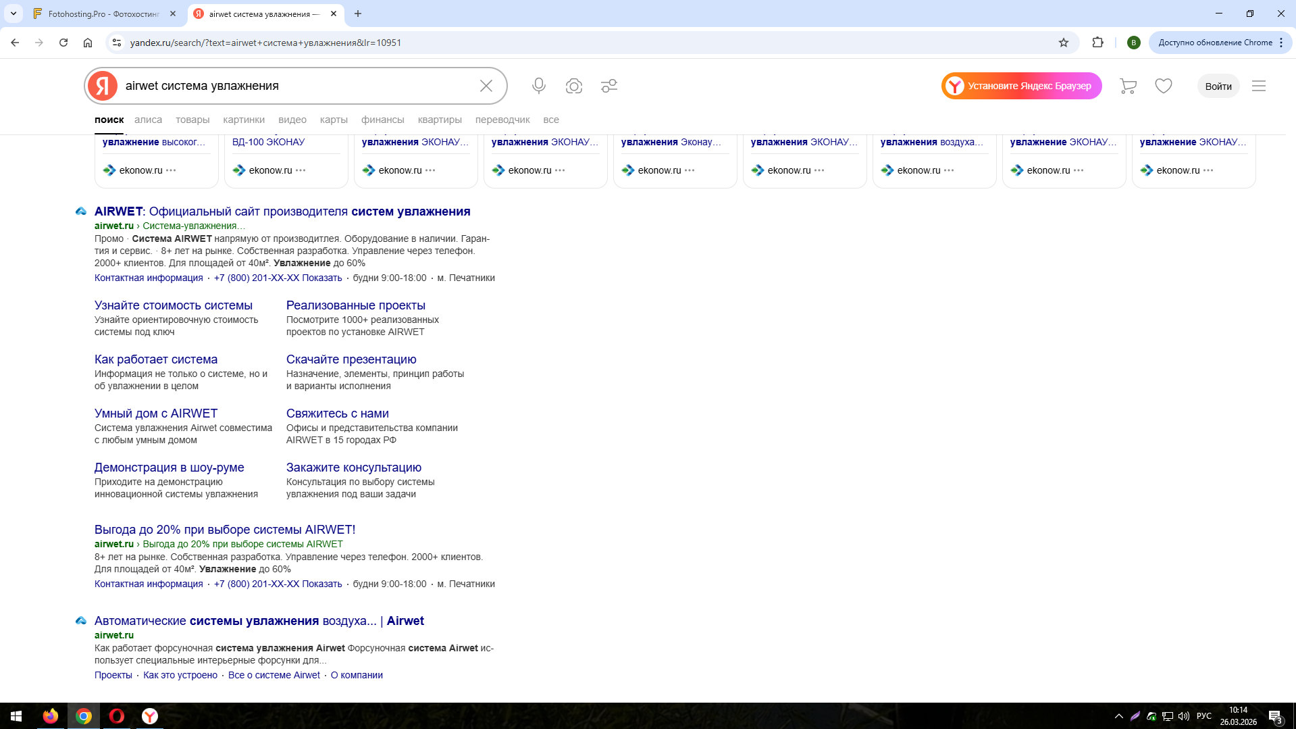Open the «Проекты» sitelink
Screen dimensions: 1296x729
113,675
